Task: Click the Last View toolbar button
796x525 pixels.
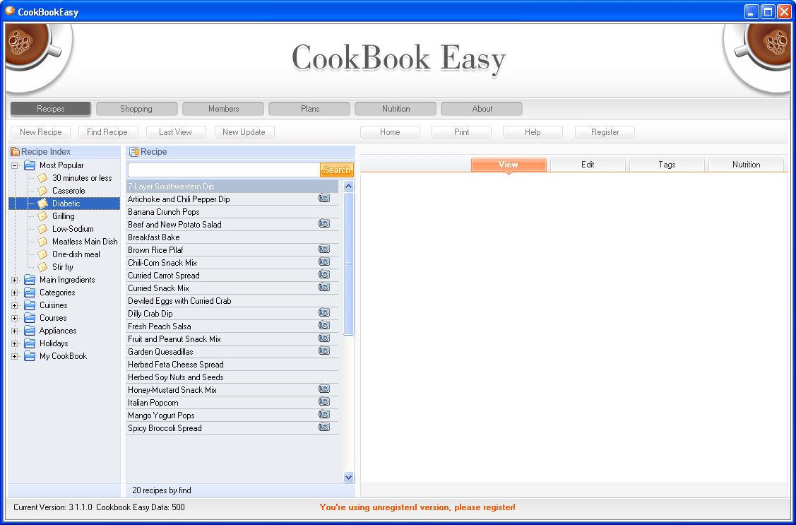Action: point(175,131)
